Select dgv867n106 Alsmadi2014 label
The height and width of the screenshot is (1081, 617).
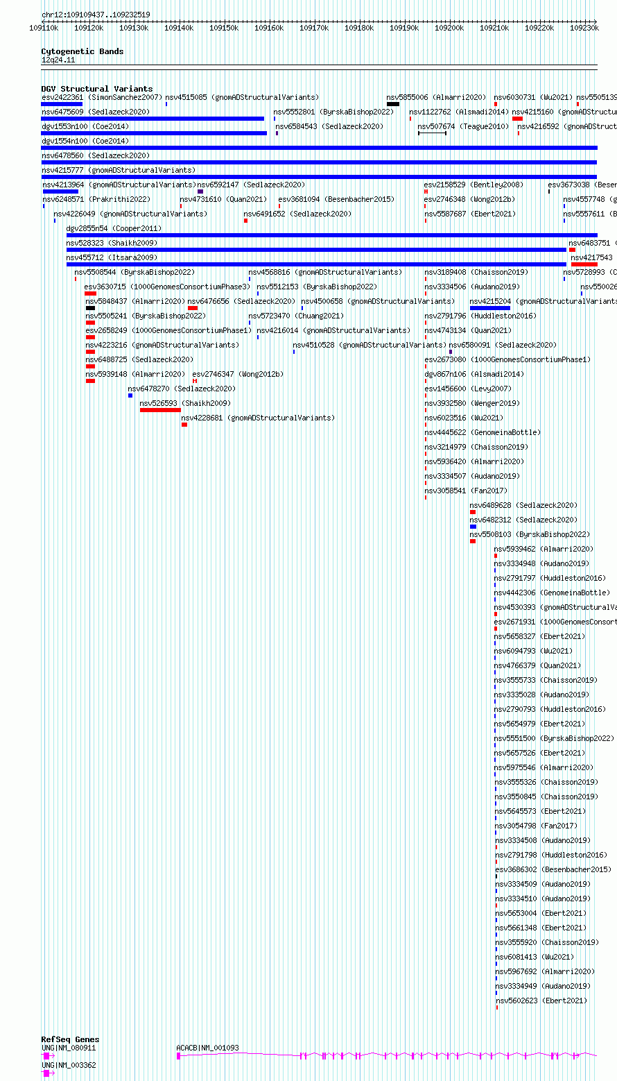click(x=474, y=374)
